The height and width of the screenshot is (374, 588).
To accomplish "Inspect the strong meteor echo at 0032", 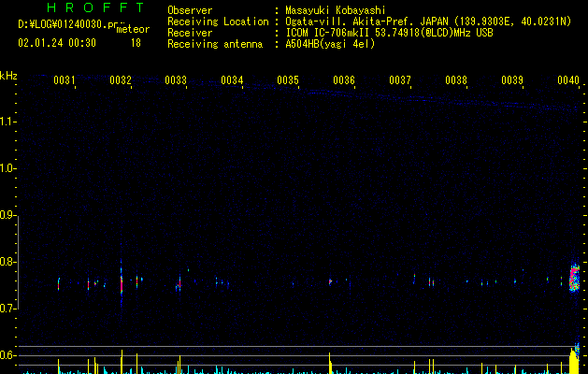I will pos(122,282).
